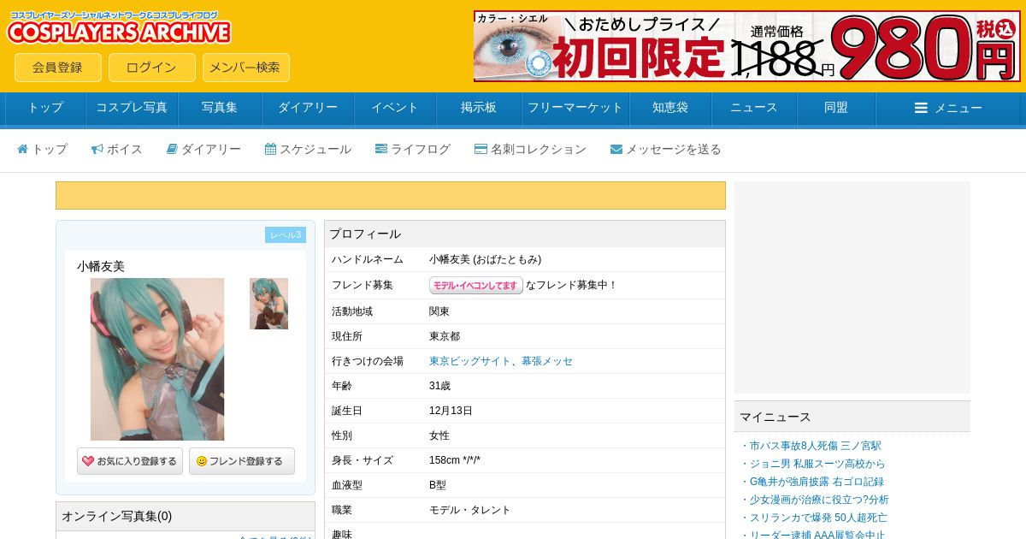This screenshot has width=1026, height=539.
Task: Click the large Miku cosplay profile photo
Action: click(x=157, y=359)
